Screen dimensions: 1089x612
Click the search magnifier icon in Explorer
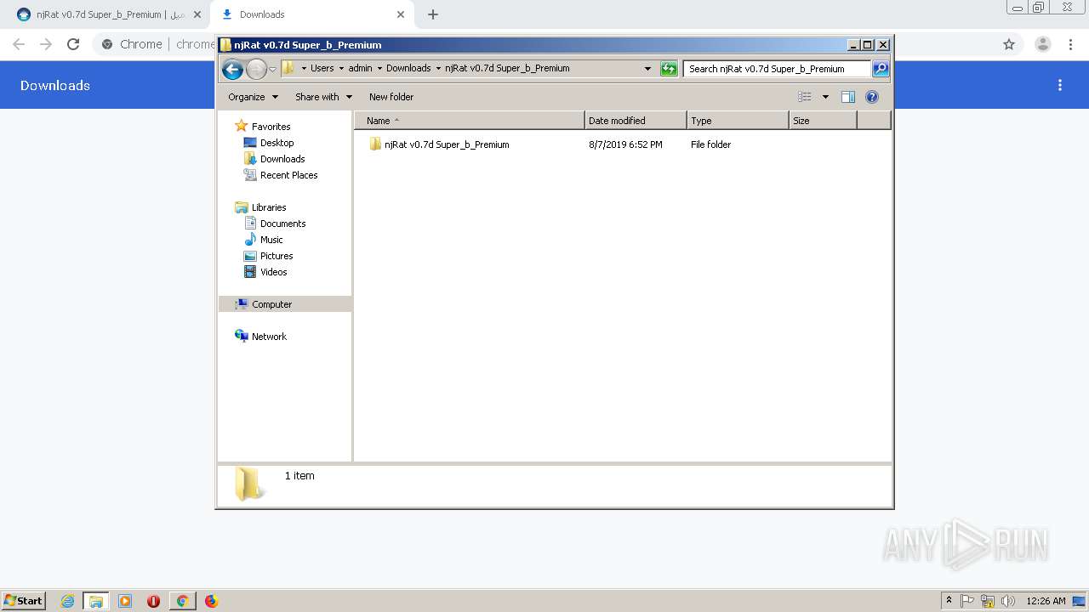point(881,69)
